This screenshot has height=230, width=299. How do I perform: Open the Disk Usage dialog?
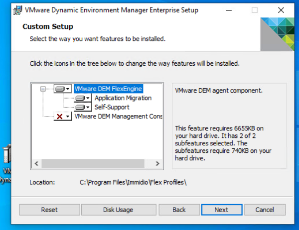point(119,210)
